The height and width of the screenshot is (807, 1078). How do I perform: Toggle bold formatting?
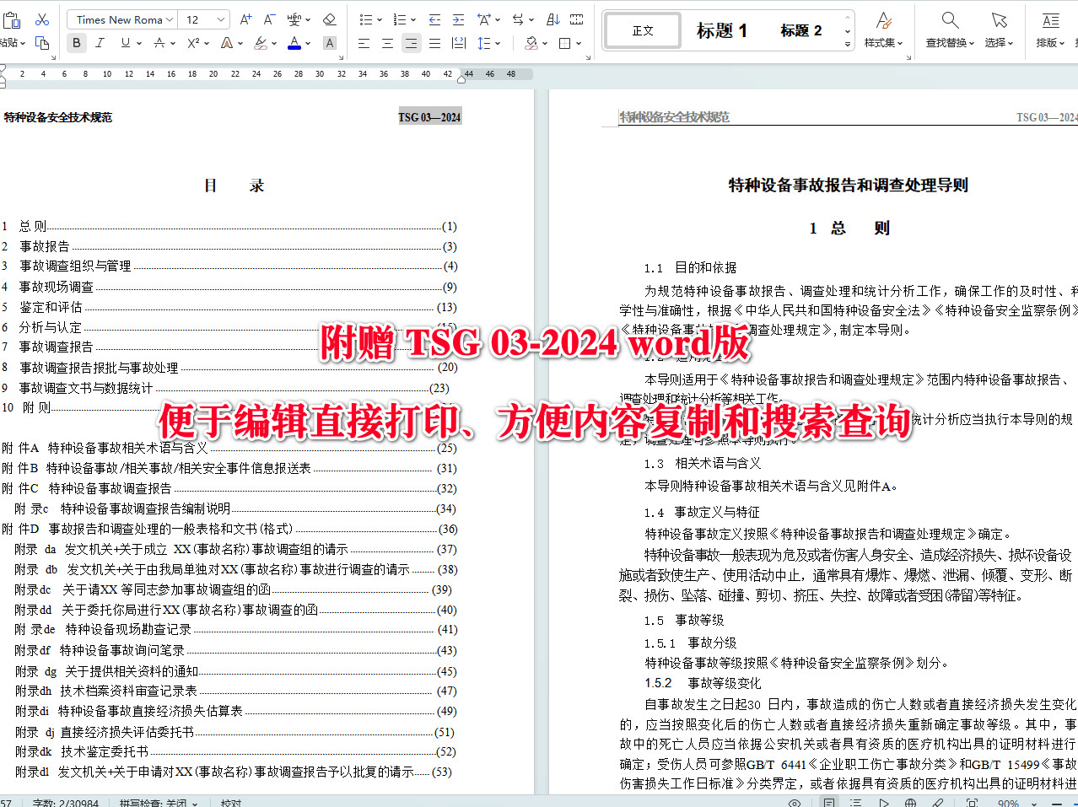click(x=77, y=43)
